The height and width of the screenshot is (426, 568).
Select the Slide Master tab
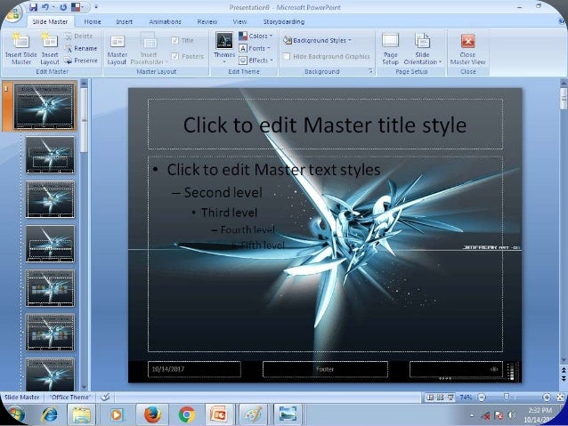pos(50,21)
